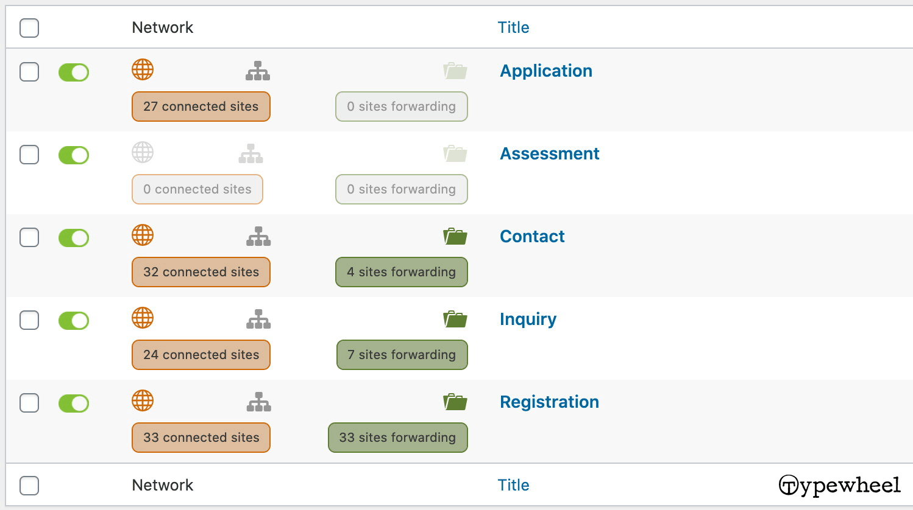Screen dimensions: 913x510
Task: Open the Inquiry form title link
Action: click(x=528, y=319)
